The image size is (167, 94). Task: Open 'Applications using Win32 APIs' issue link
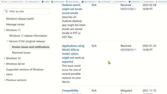pos(73,54)
